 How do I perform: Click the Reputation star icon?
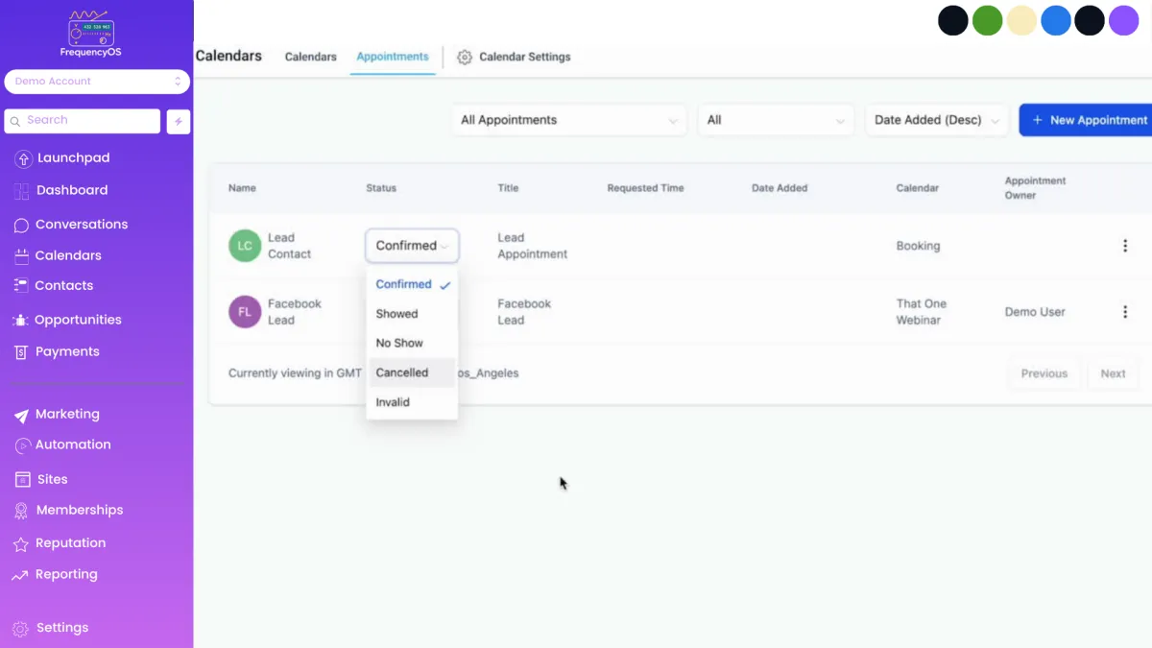[x=21, y=544]
